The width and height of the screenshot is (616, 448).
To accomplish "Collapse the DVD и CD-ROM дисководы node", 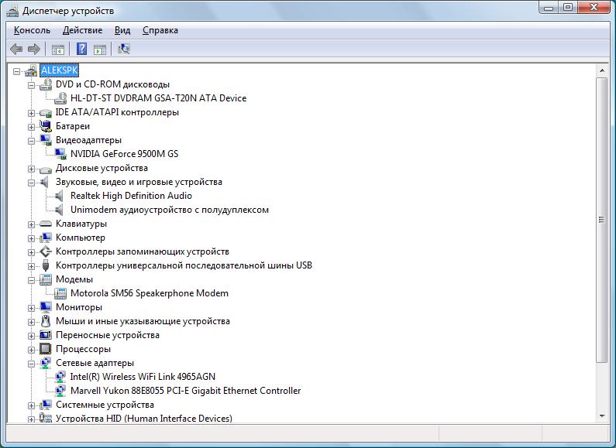I will (32, 84).
